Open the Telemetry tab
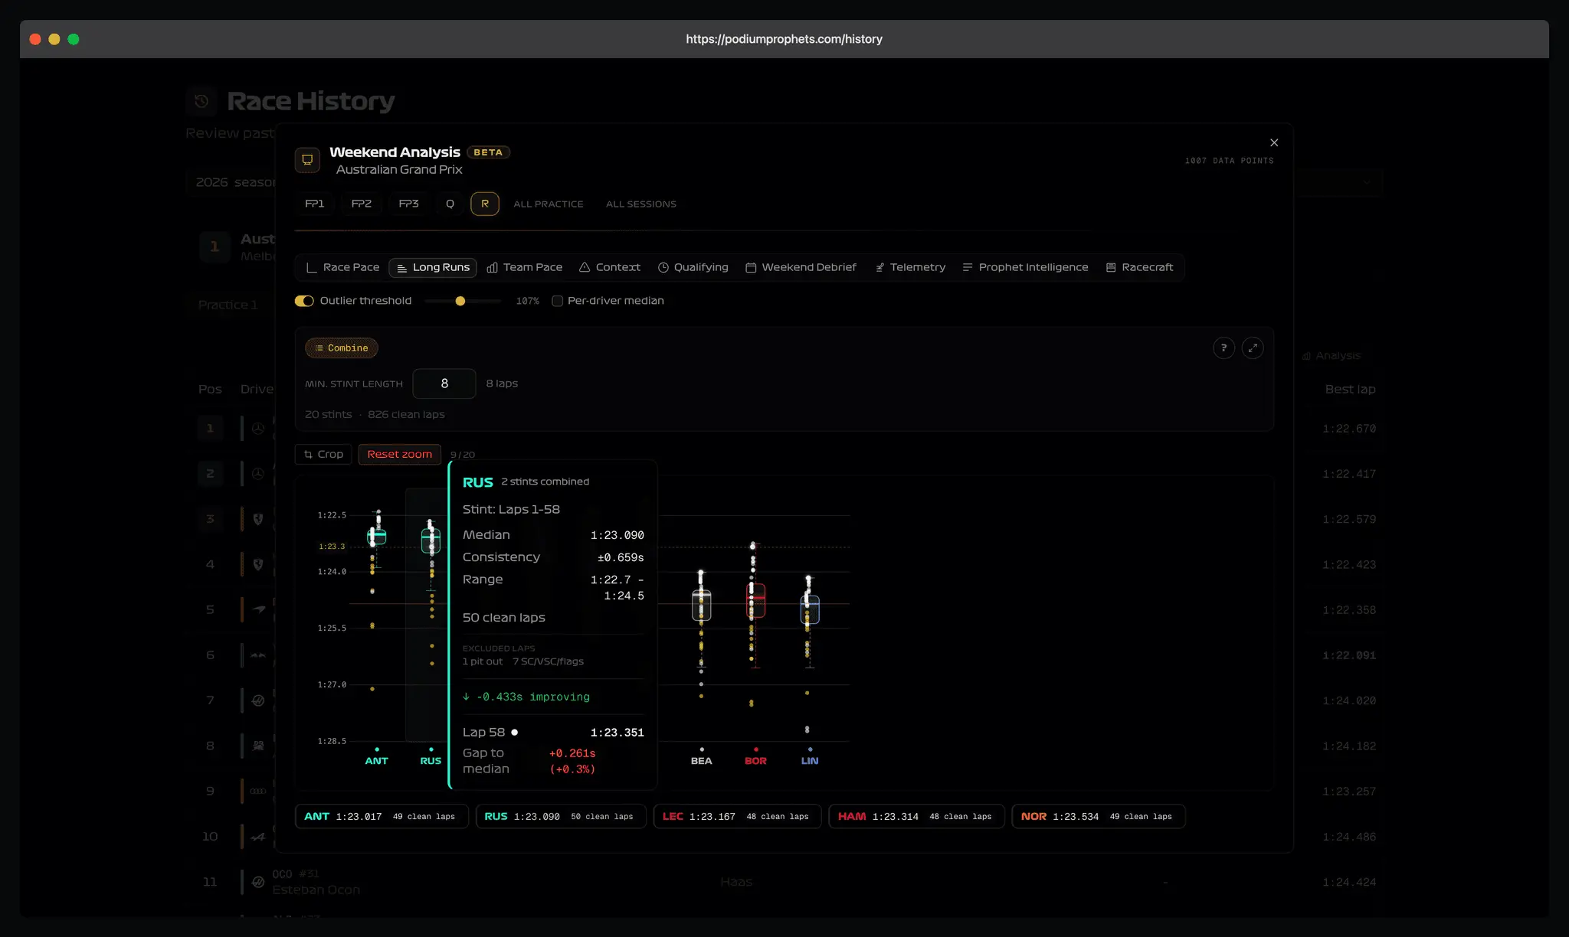The width and height of the screenshot is (1569, 937). (910, 267)
